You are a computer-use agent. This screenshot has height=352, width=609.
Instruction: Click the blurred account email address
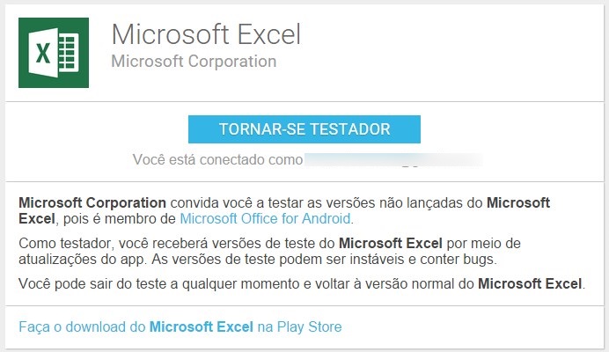pos(393,159)
